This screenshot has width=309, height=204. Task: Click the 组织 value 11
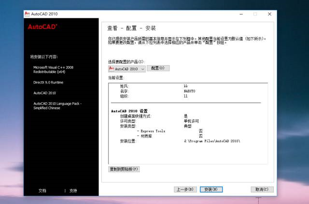(x=185, y=96)
